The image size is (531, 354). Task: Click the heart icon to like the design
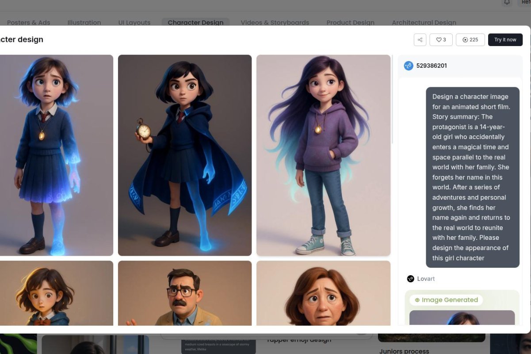tap(437, 39)
